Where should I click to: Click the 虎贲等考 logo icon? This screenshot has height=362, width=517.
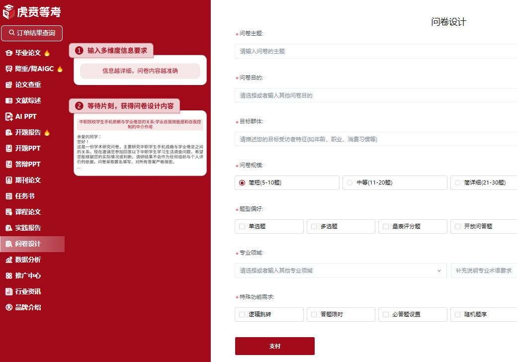pyautogui.click(x=8, y=12)
